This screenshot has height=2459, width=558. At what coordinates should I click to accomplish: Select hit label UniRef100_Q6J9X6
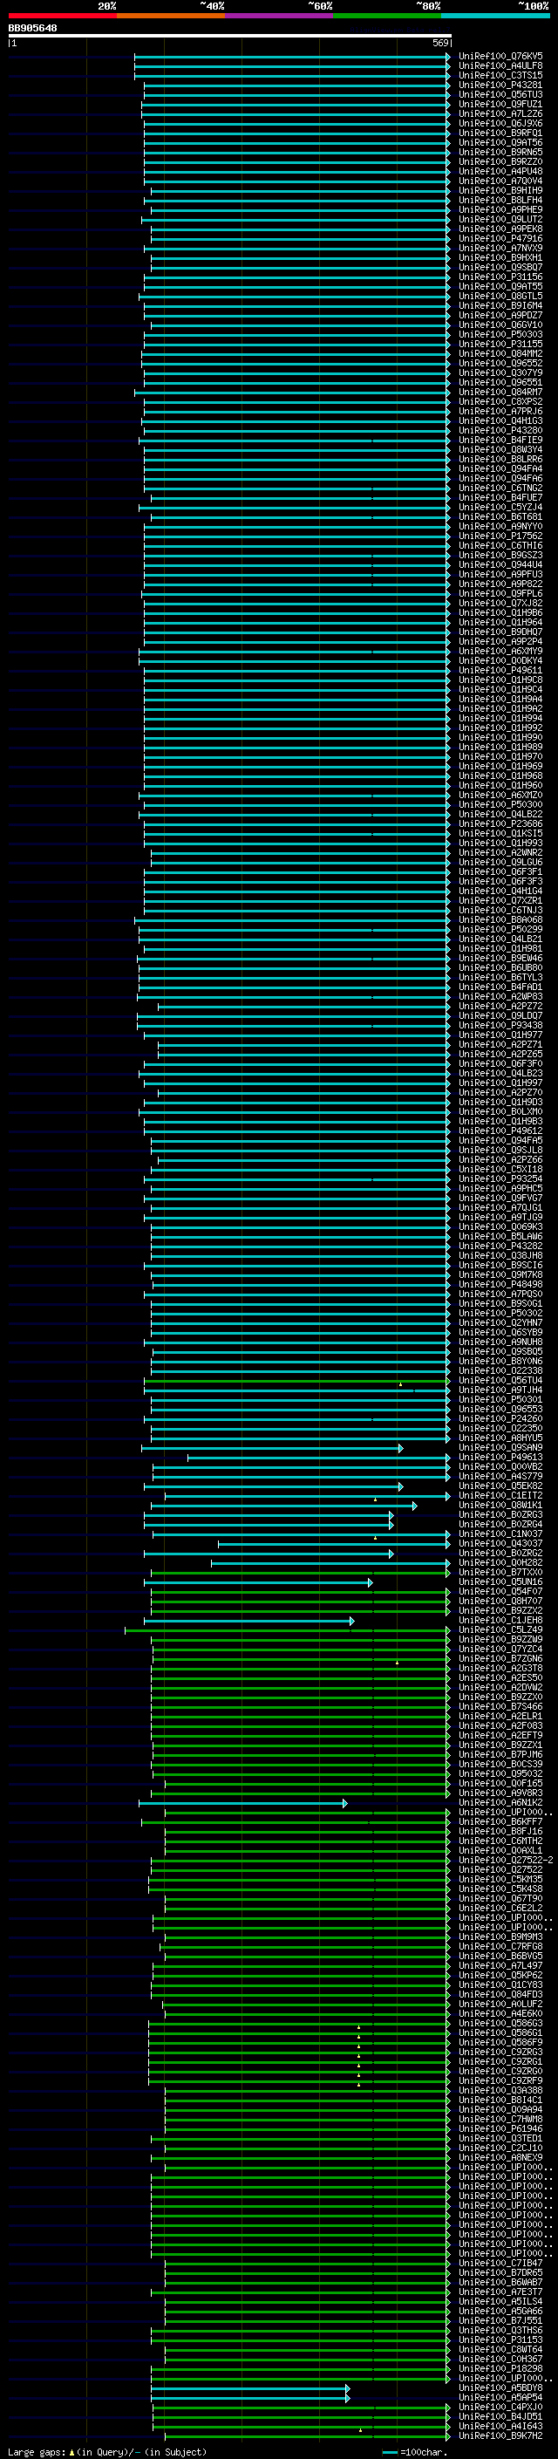click(500, 123)
